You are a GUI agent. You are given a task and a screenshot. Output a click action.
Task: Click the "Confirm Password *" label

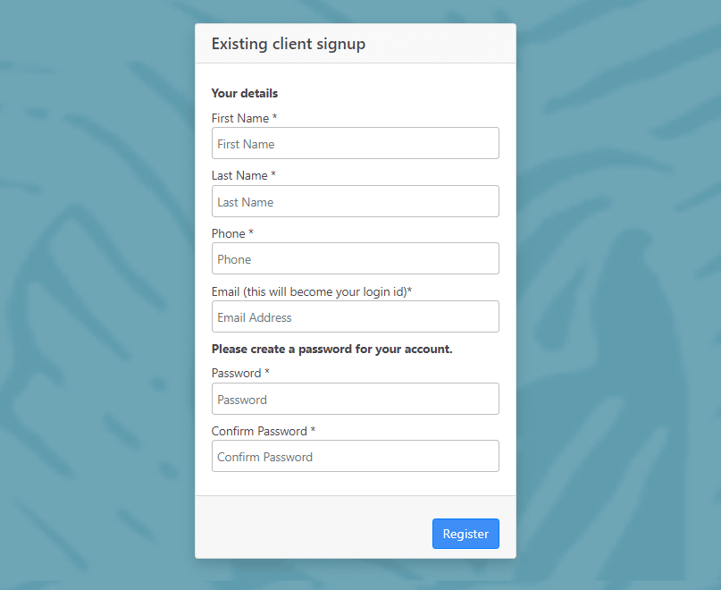point(263,431)
